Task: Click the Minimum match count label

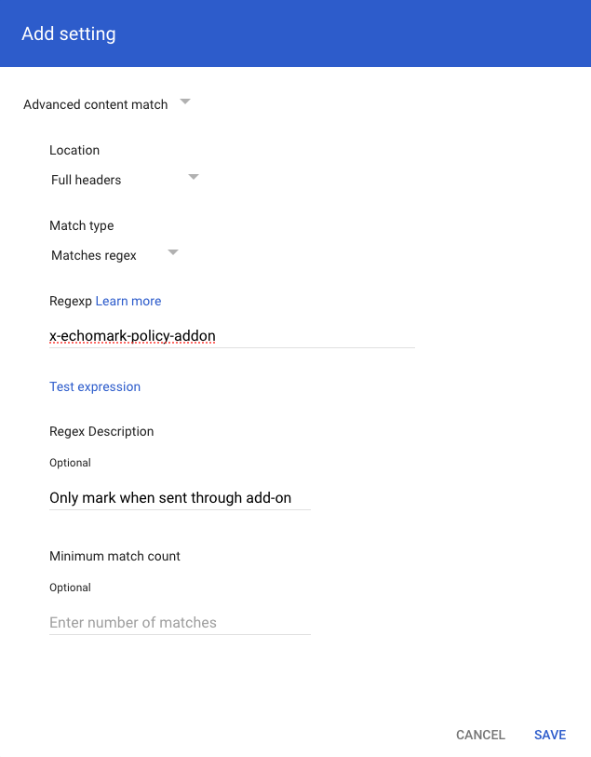Action: (114, 556)
